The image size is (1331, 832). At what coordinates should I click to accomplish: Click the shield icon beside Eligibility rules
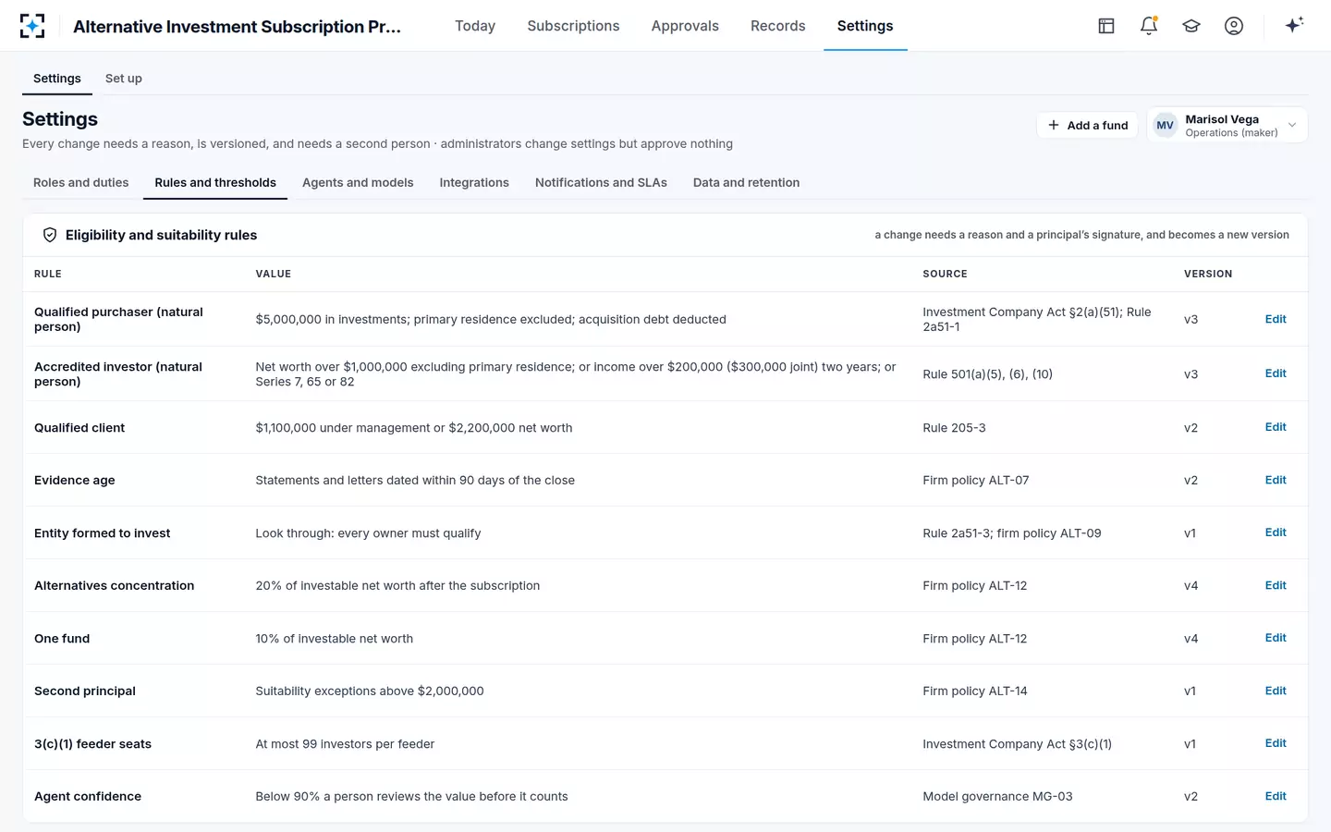click(50, 235)
